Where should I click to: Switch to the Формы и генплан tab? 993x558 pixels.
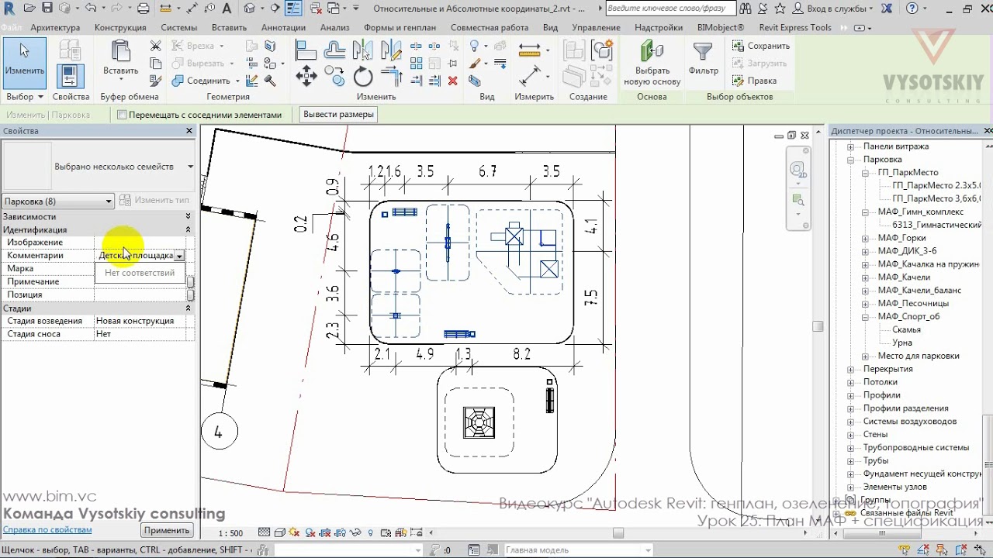pyautogui.click(x=400, y=27)
